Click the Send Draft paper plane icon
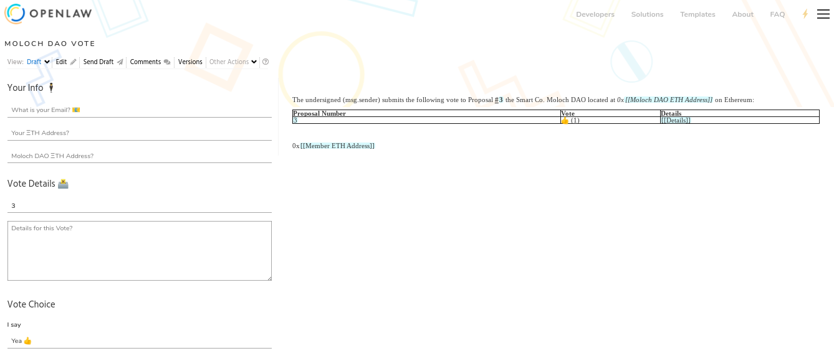The image size is (834, 356). point(120,62)
